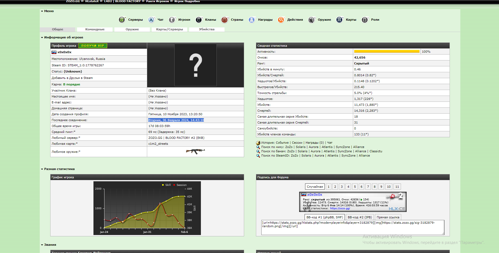Switch to the Карты/Серверы tab
The image size is (499, 253).
[x=169, y=29]
